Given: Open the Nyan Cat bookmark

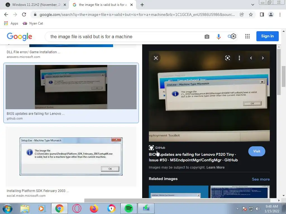Looking at the screenshot, I should (33, 23).
